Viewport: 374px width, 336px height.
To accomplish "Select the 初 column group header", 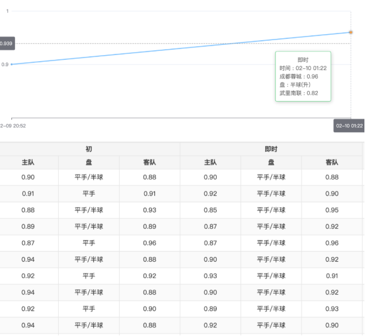I will (89, 149).
